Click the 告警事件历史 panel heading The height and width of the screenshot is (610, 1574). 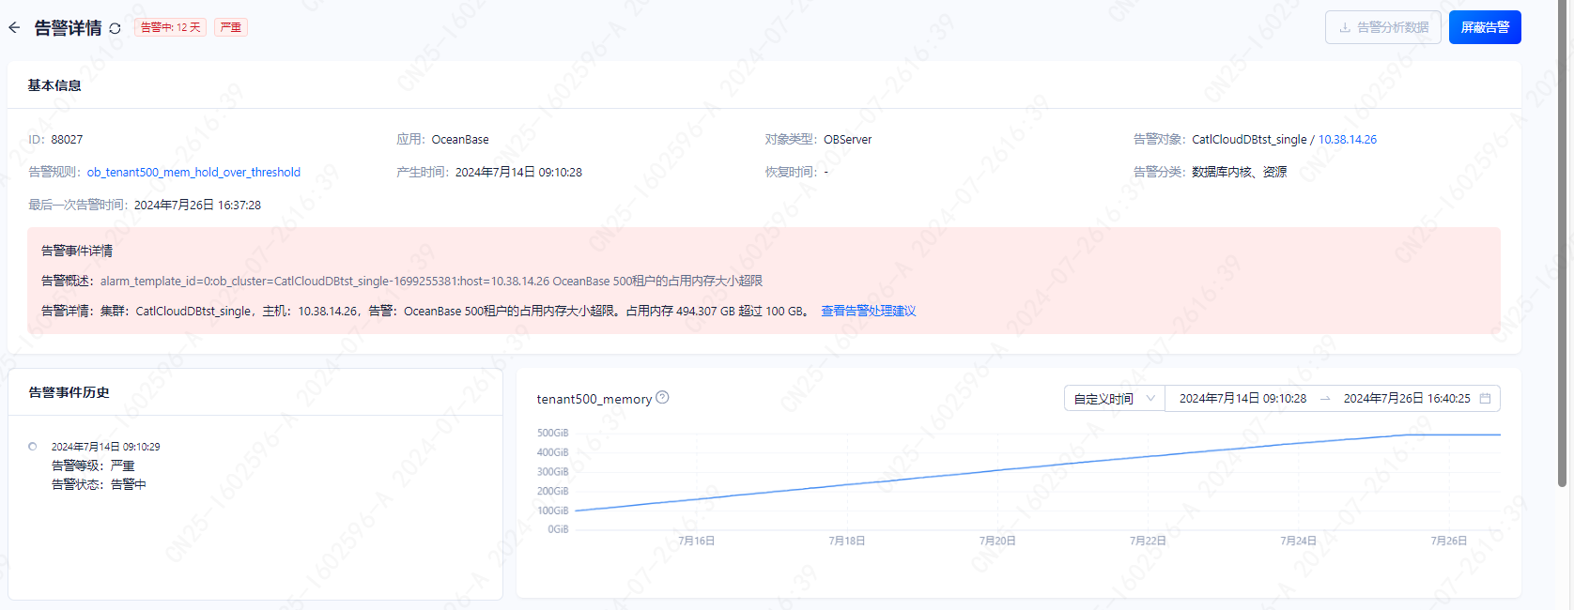[69, 392]
